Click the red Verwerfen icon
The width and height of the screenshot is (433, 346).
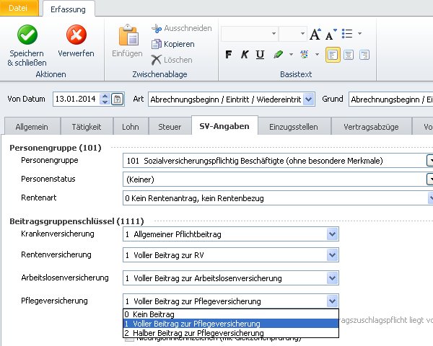coord(76,35)
